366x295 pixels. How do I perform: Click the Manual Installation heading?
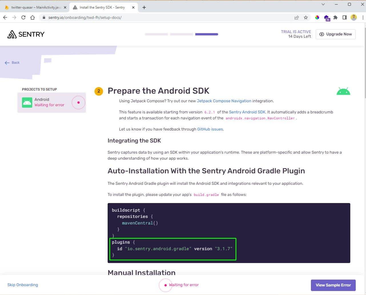pyautogui.click(x=142, y=272)
